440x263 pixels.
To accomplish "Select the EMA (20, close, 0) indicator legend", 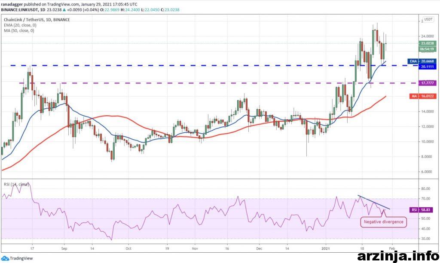I will [20, 25].
